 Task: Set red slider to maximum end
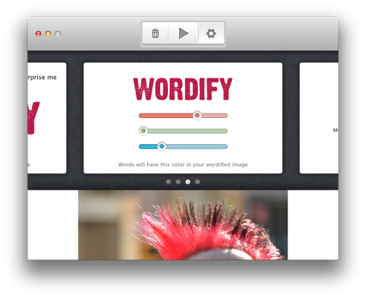[226, 115]
